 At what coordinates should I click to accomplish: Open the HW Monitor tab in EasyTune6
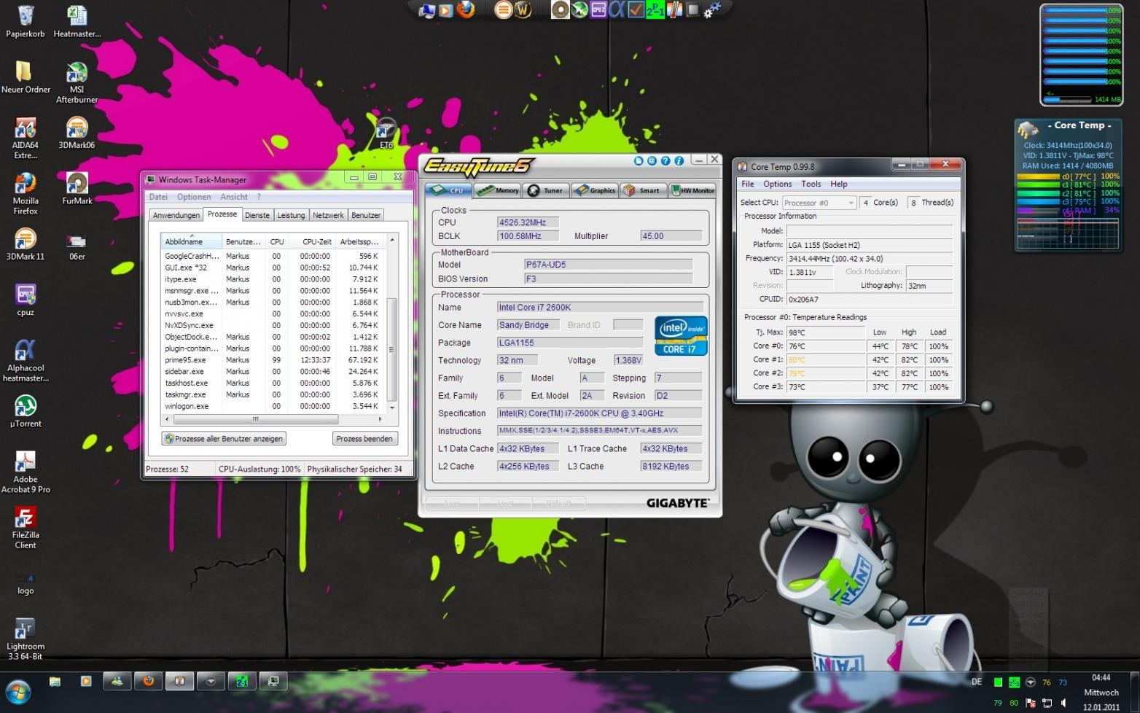[692, 190]
